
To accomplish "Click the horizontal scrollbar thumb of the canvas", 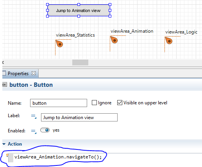I will [x=80, y=63].
